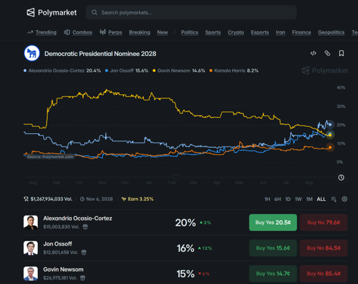Viewport: 358px width, 284px height.
Task: Select the 1M chart range
Action: (309, 200)
